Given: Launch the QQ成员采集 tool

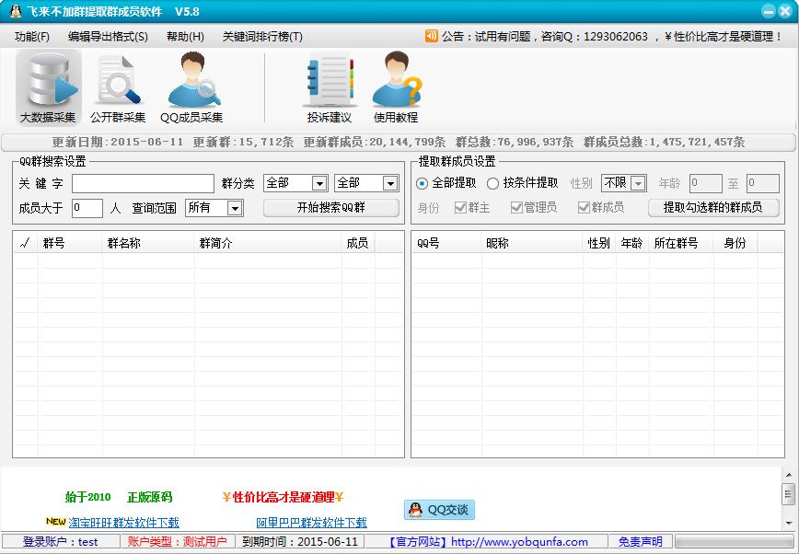Looking at the screenshot, I should point(191,87).
